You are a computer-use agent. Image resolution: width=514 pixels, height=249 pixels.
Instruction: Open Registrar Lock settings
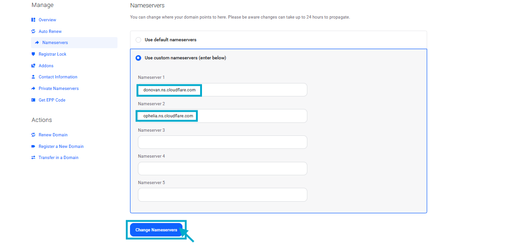[x=52, y=54]
